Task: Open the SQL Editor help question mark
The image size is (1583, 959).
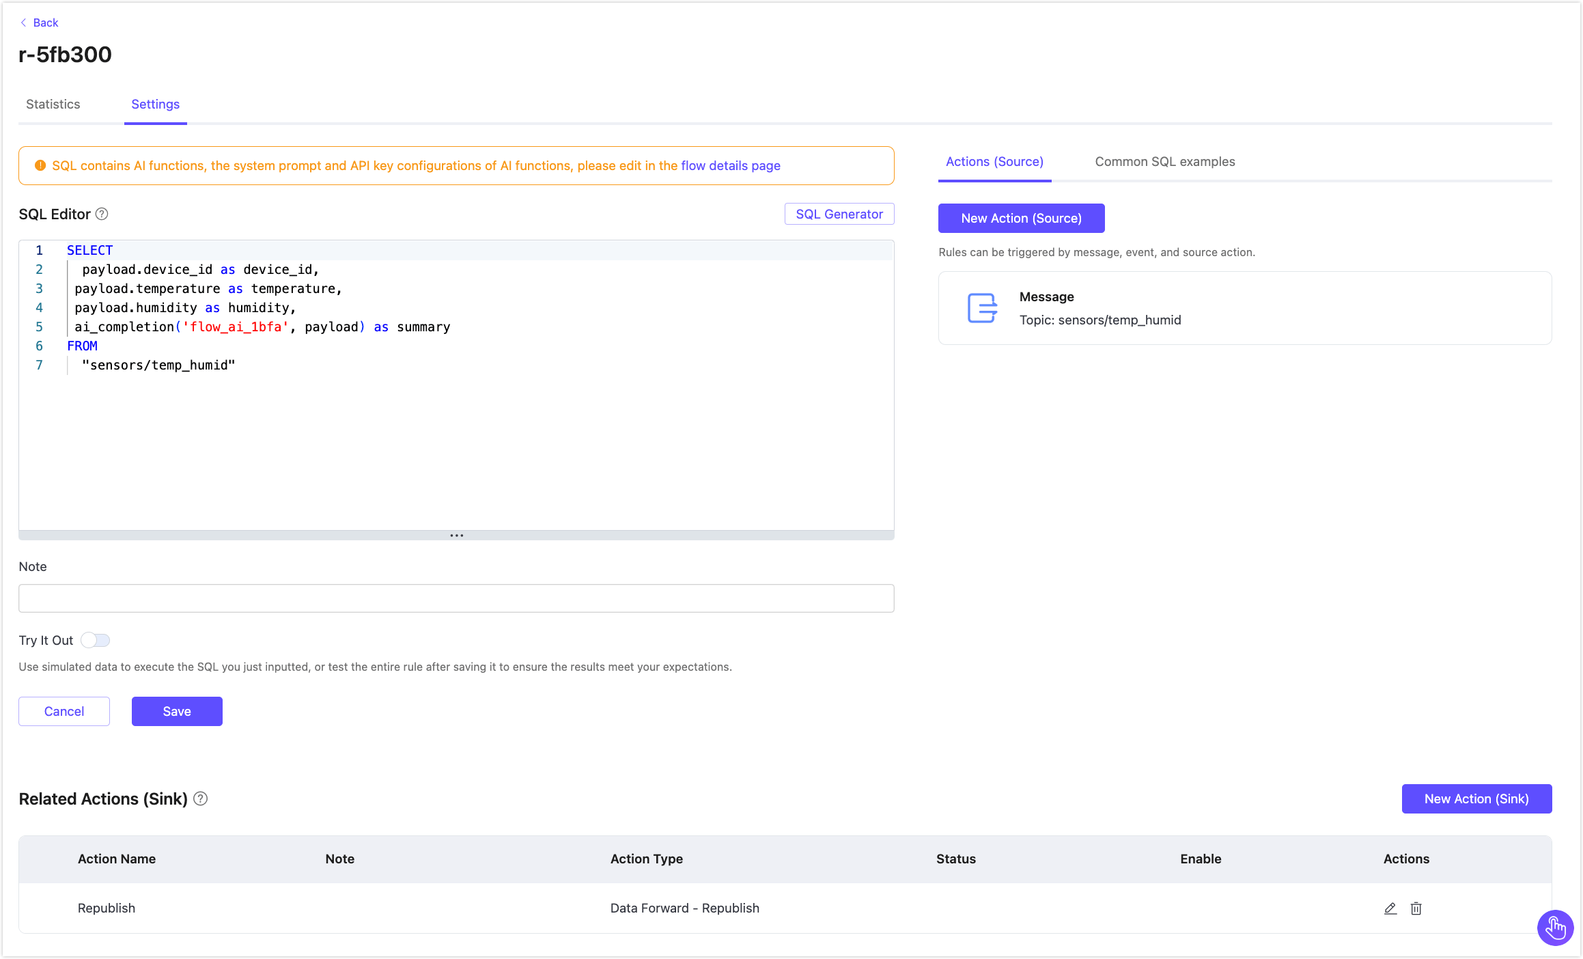Action: tap(101, 214)
